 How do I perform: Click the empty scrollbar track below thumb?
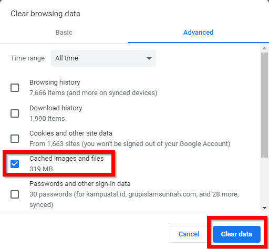click(264, 181)
